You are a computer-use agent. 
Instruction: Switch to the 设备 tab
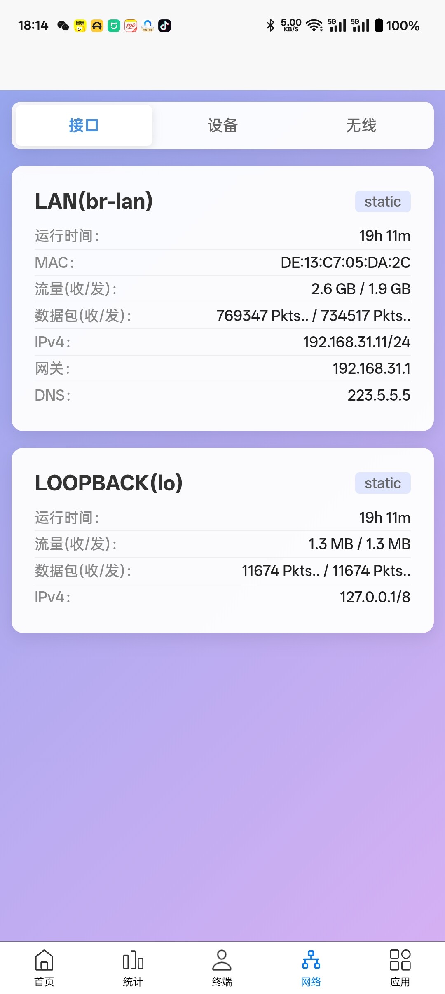tap(222, 126)
